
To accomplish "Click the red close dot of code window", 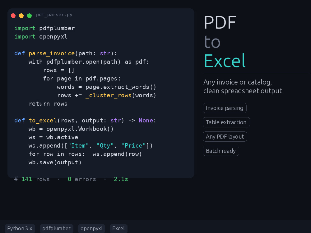I will click(x=13, y=16).
